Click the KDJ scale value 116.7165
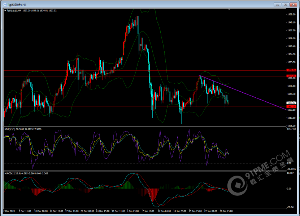The width and height of the screenshot is (300, 216). [x=292, y=129]
